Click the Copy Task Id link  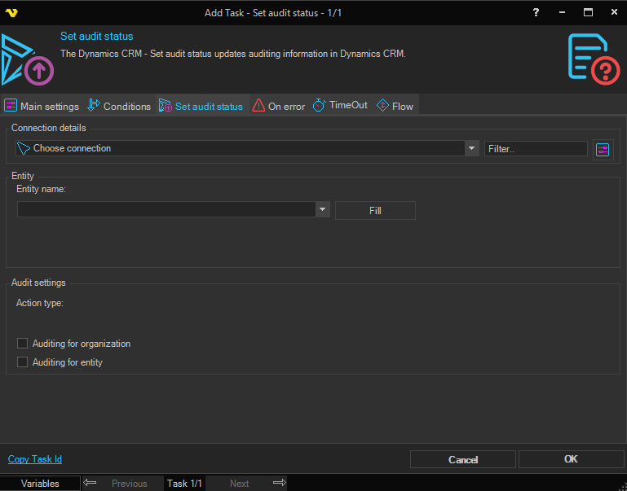[35, 459]
